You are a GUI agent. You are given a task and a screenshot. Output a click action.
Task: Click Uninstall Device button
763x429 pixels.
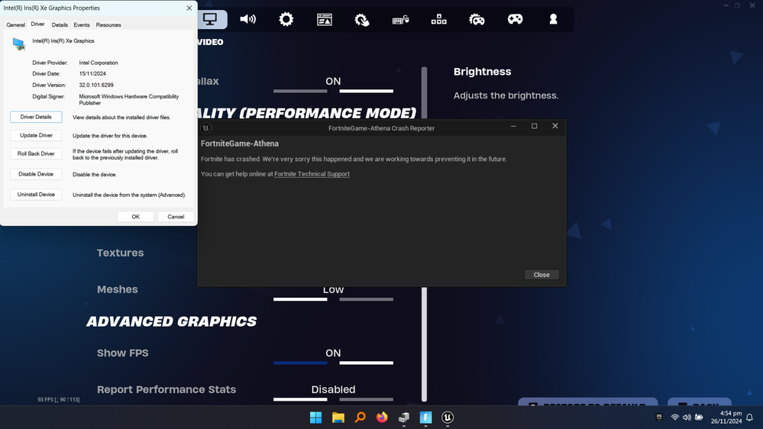point(36,195)
